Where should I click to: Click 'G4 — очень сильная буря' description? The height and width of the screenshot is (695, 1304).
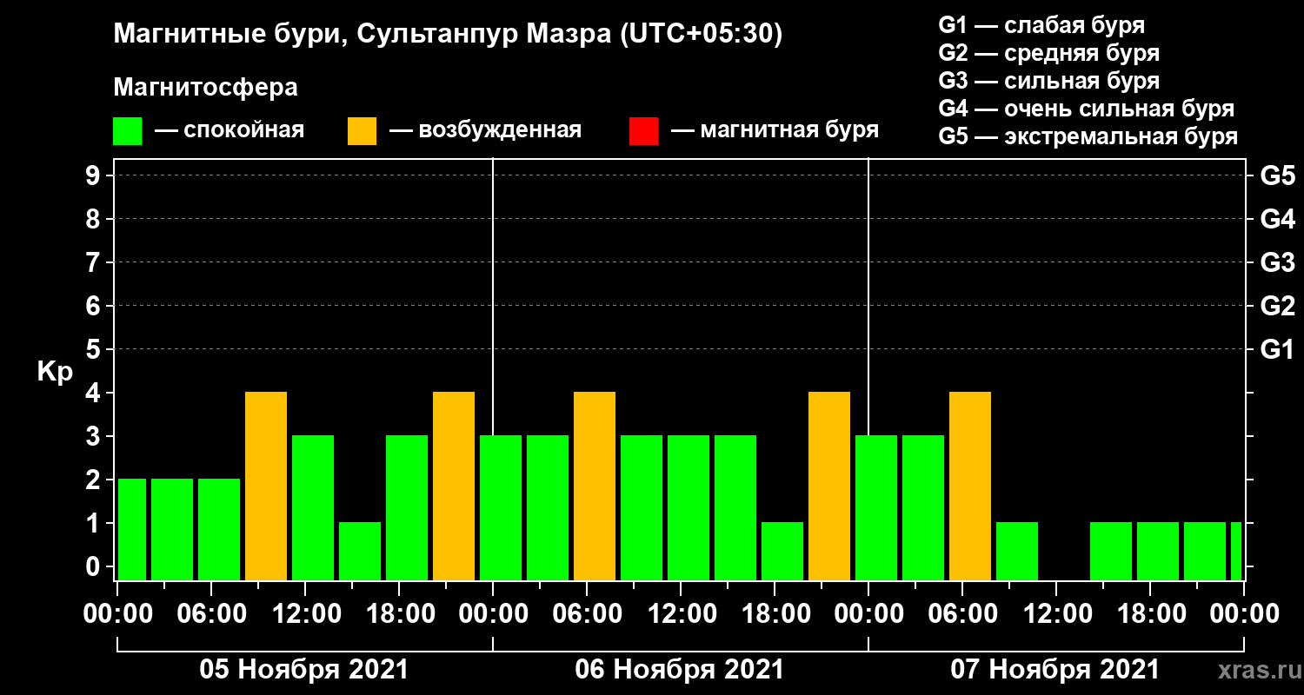pos(1087,109)
